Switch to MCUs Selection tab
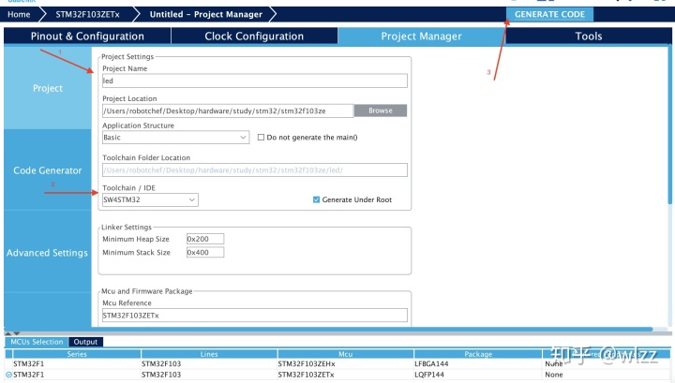This screenshot has height=383, width=675. [37, 342]
